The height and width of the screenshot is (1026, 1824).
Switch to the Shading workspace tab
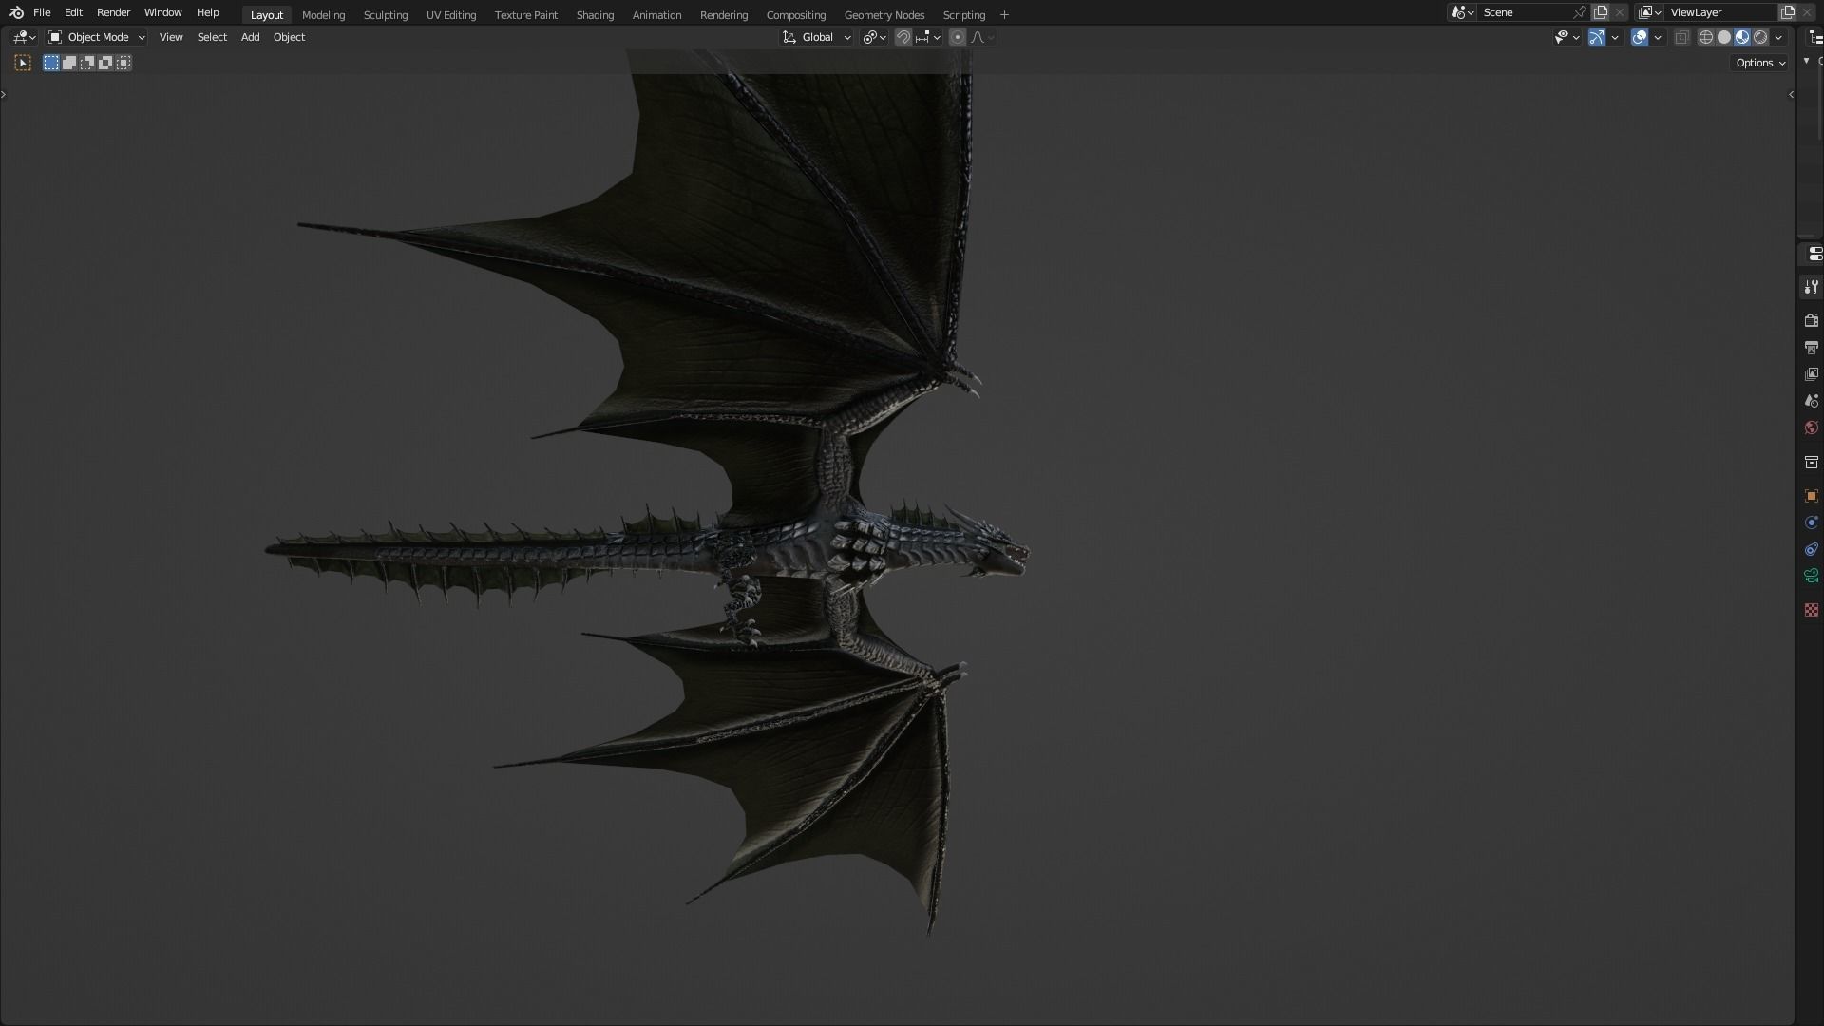pos(595,15)
